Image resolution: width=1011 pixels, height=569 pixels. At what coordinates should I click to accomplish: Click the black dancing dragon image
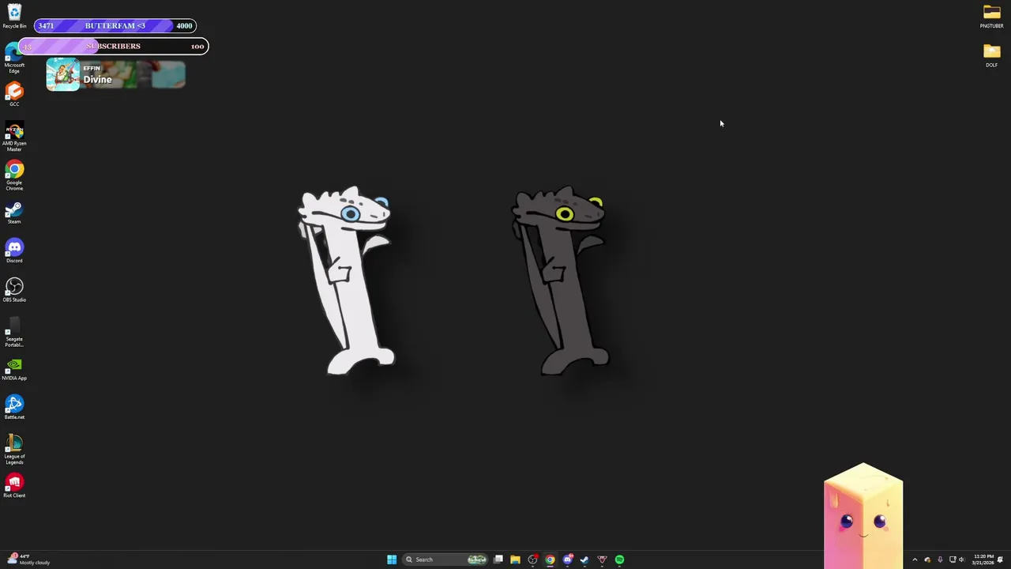click(560, 281)
